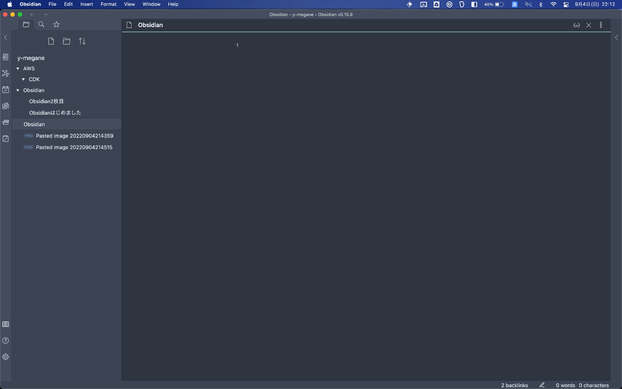Close the Obsidian note pane
The height and width of the screenshot is (389, 622).
click(589, 25)
